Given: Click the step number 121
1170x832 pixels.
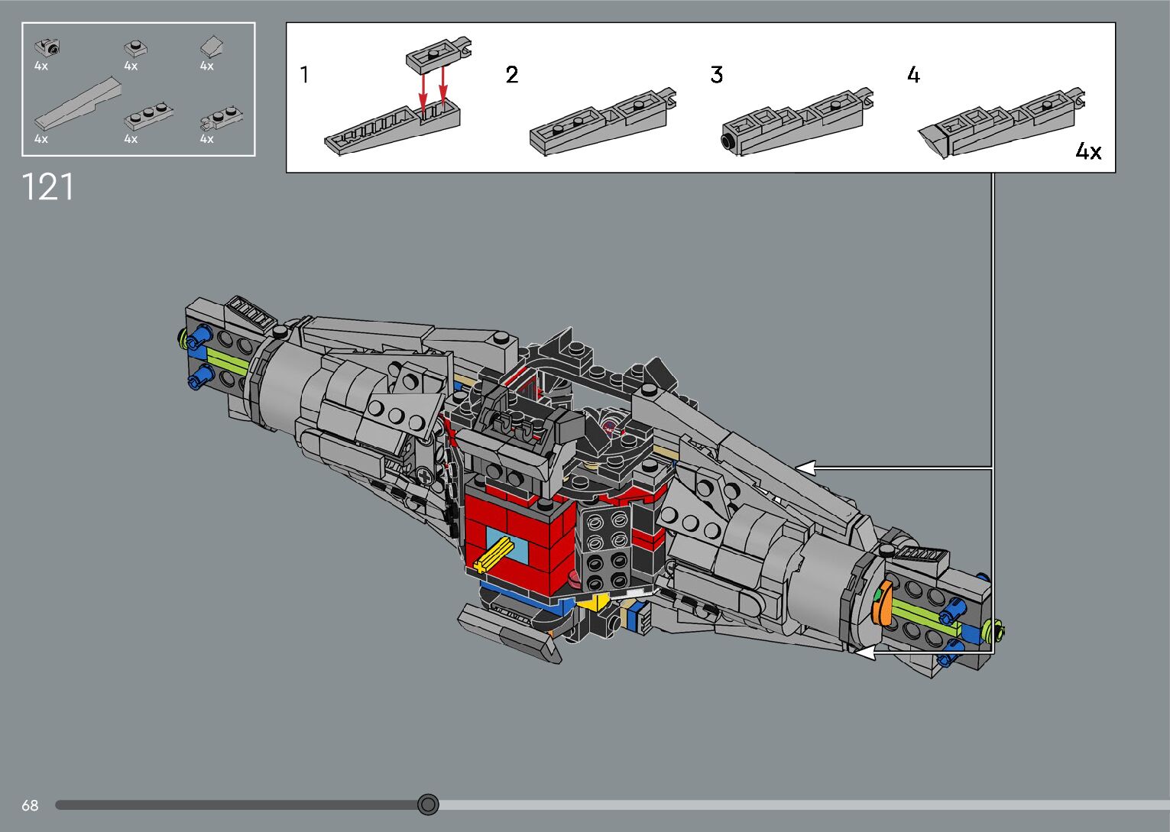Looking at the screenshot, I should 47,187.
